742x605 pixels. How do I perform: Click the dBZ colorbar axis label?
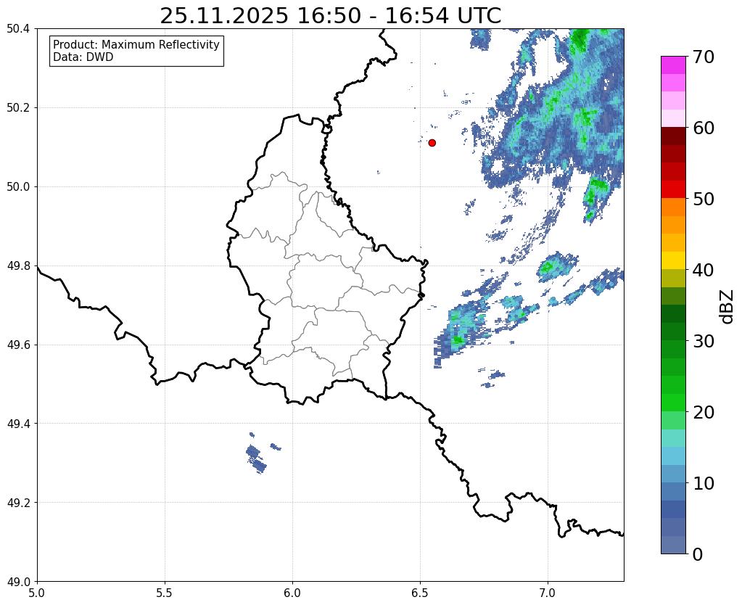pyautogui.click(x=727, y=306)
